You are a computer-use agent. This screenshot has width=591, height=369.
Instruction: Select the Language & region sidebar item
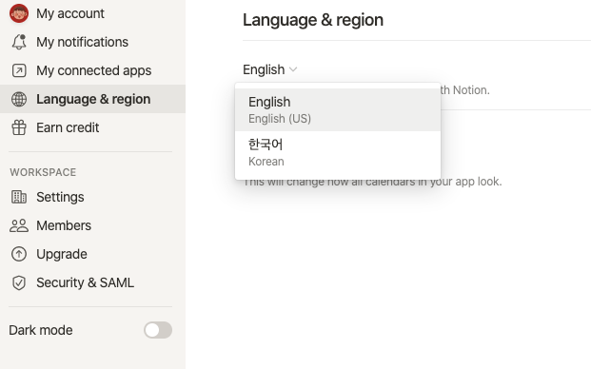pyautogui.click(x=92, y=99)
